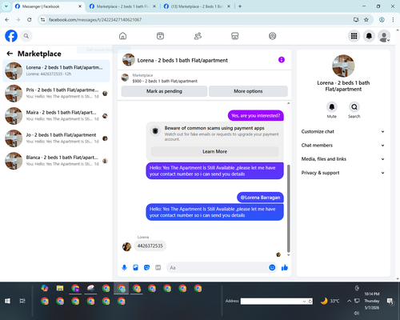
Task: Click the phone number message 4426372535
Action: click(150, 246)
